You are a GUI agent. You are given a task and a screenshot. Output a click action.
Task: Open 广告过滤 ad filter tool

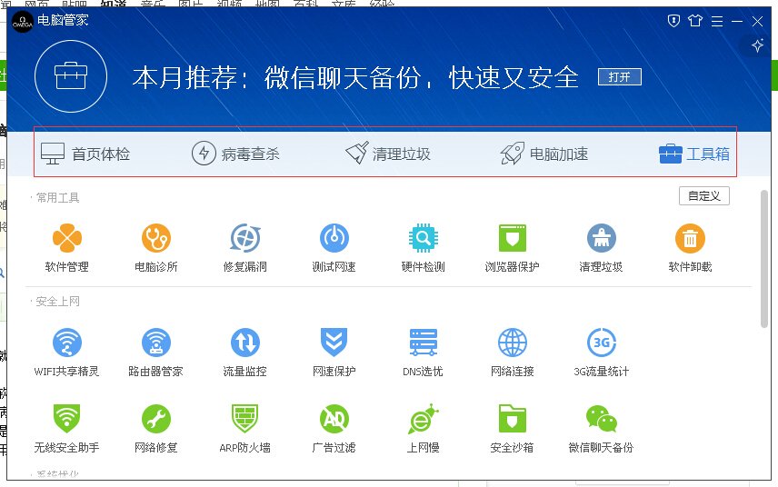tap(334, 429)
